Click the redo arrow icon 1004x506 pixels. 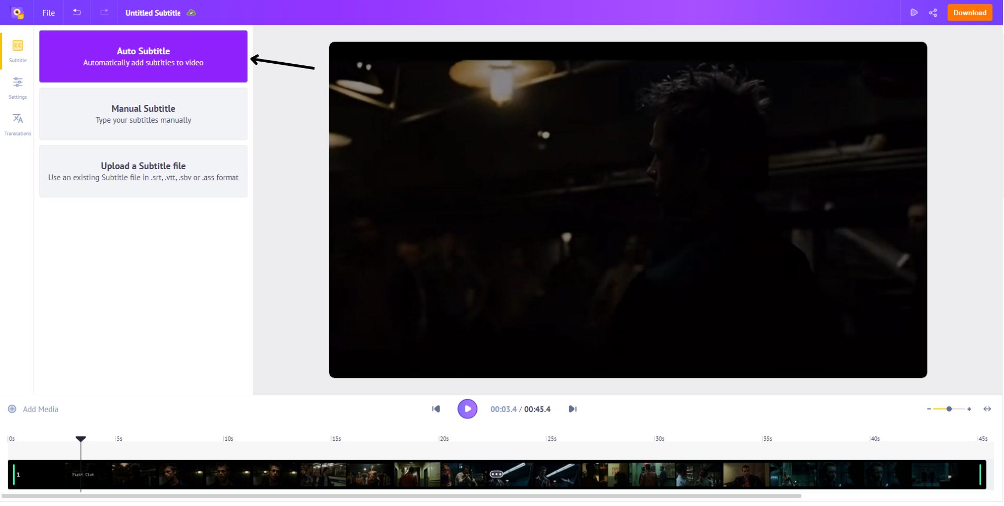(x=104, y=13)
